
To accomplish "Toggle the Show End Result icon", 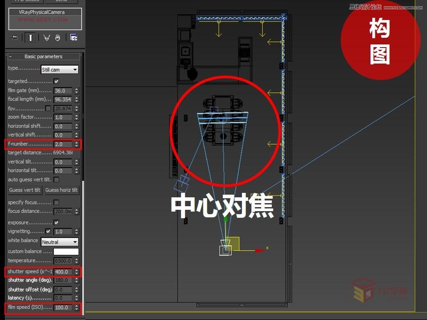I will click(30, 37).
